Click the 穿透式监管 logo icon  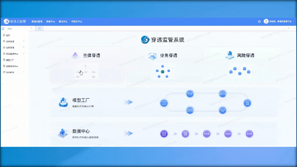6,21
